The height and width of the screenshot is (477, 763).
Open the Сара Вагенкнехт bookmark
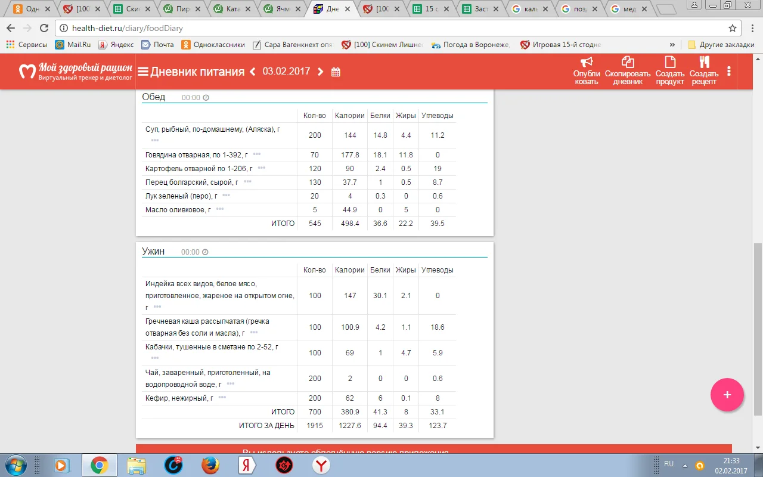[292, 45]
